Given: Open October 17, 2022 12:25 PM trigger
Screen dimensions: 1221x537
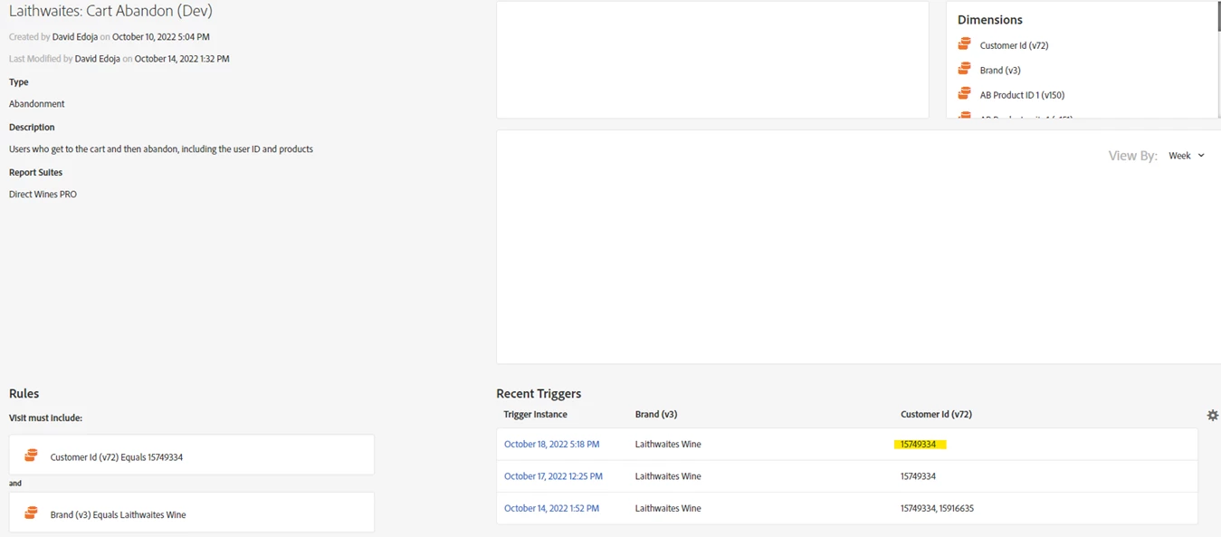Looking at the screenshot, I should [553, 476].
